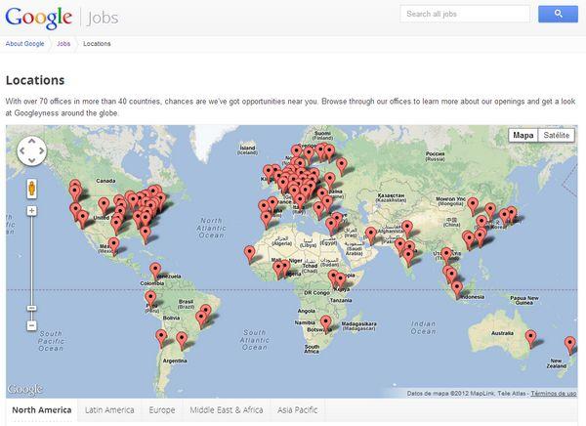Pan the map right with the arrow

pos(41,150)
